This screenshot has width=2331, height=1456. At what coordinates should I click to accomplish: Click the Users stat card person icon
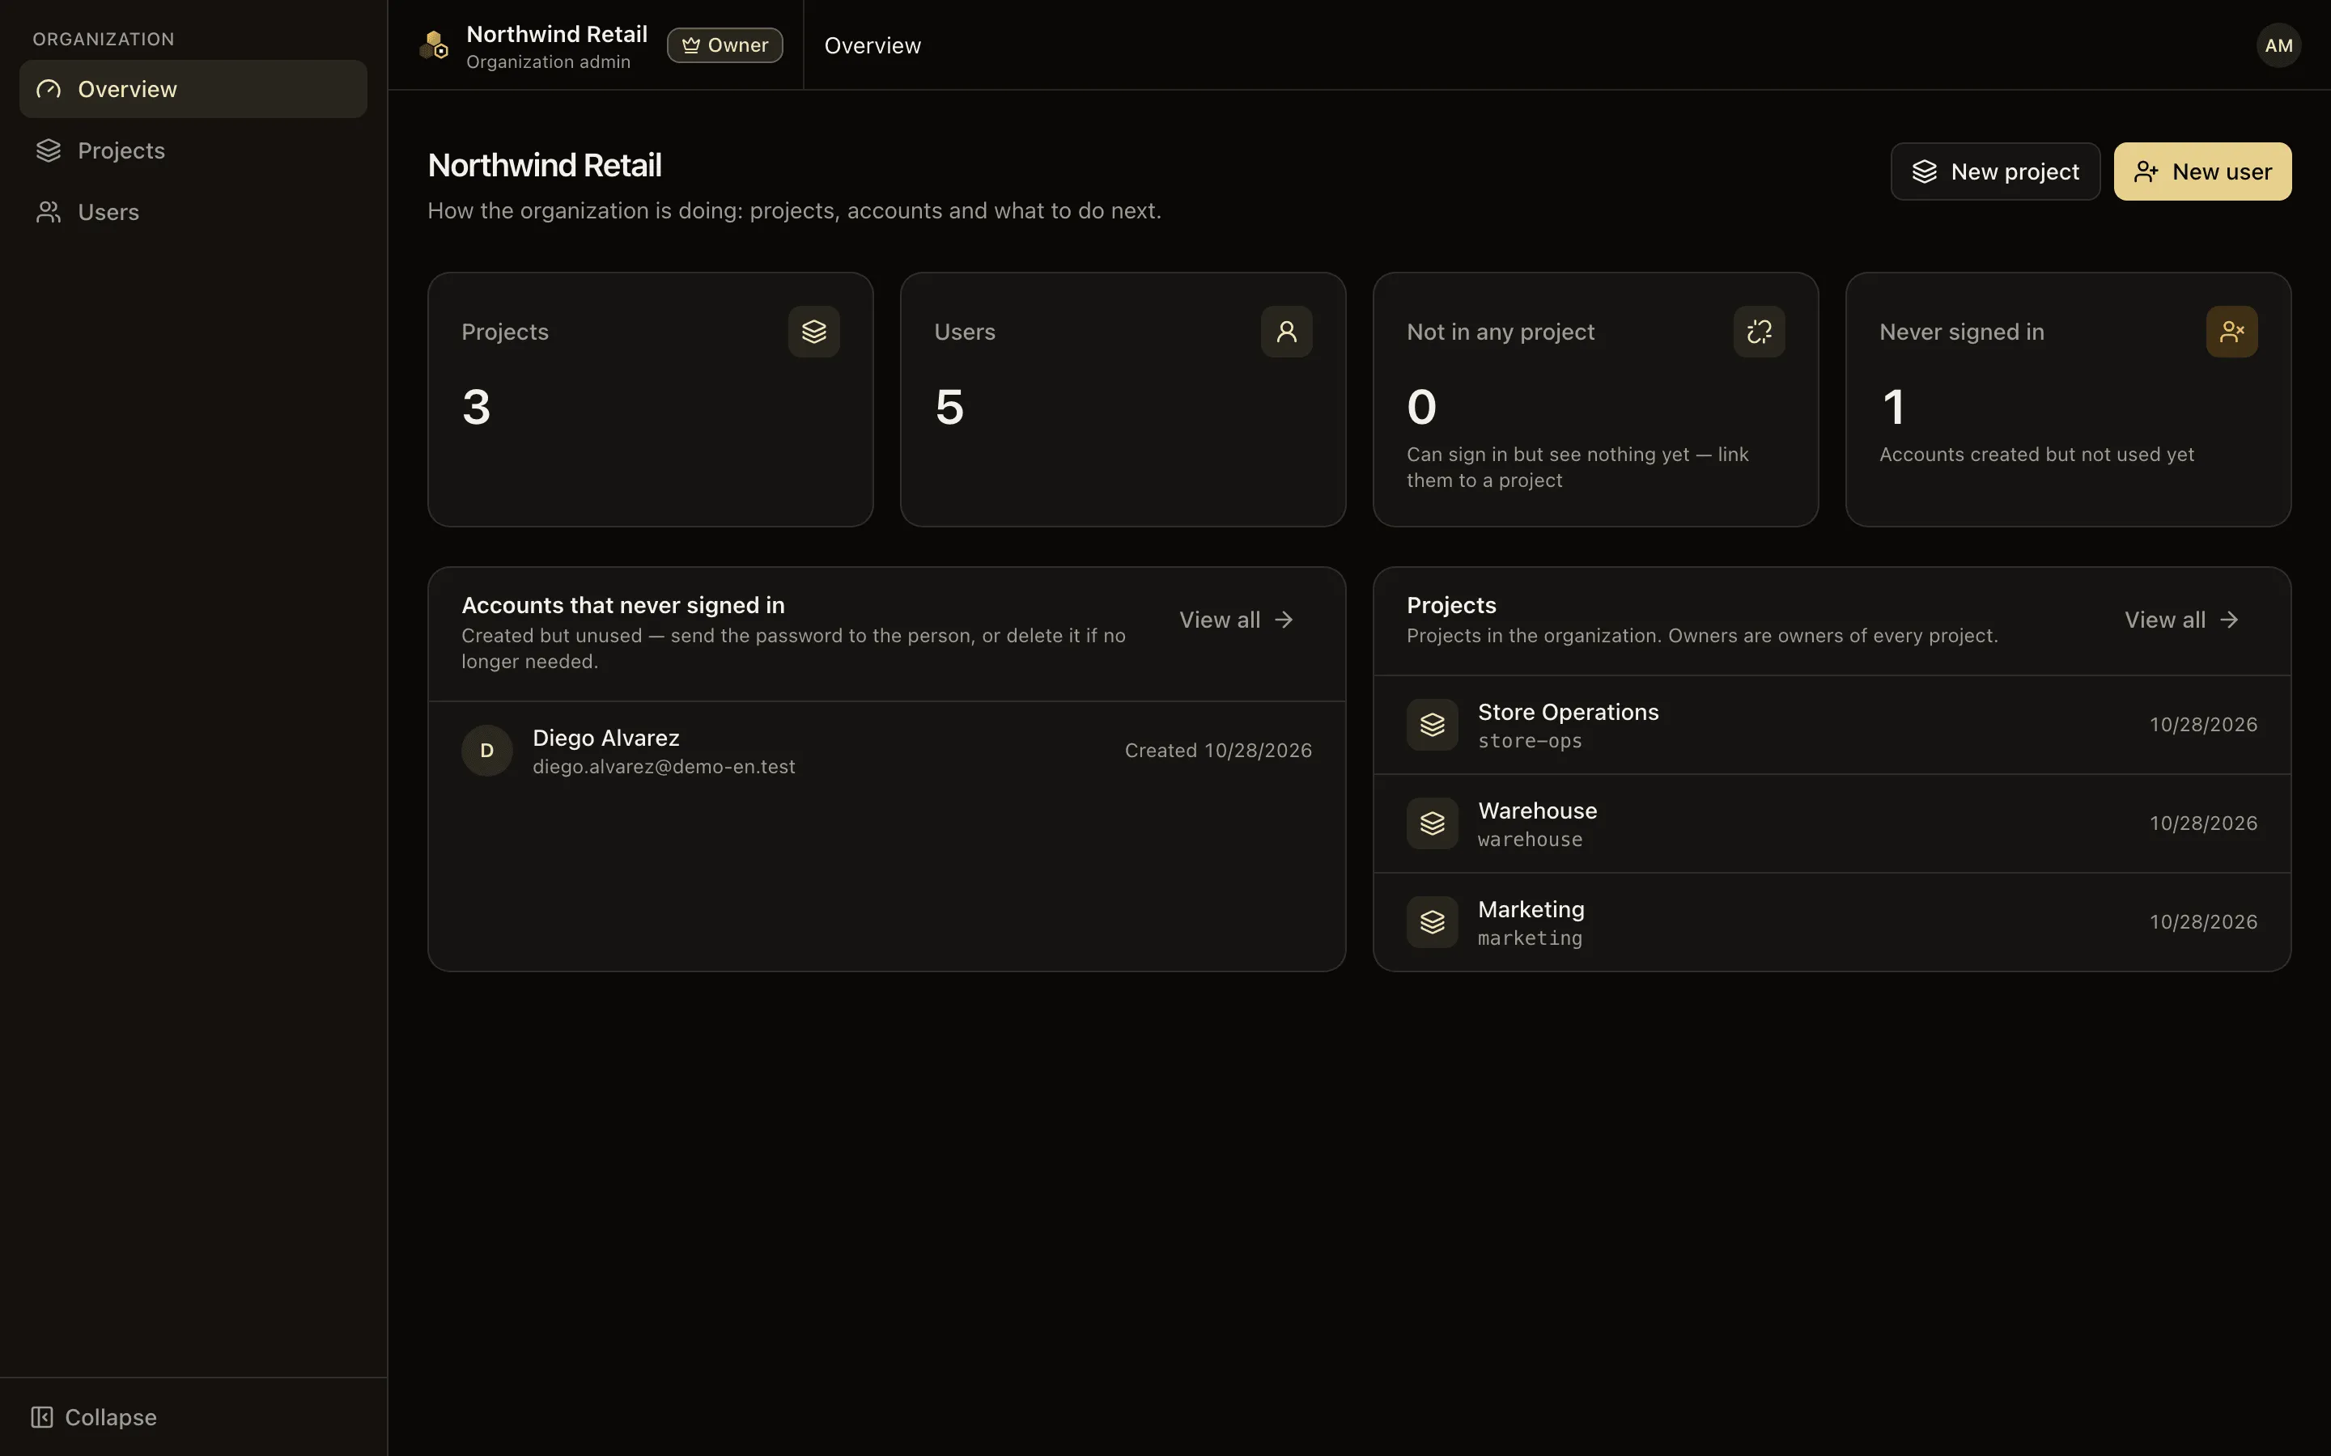(1286, 332)
